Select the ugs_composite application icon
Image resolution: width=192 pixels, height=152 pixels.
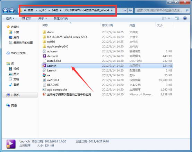[44, 89]
